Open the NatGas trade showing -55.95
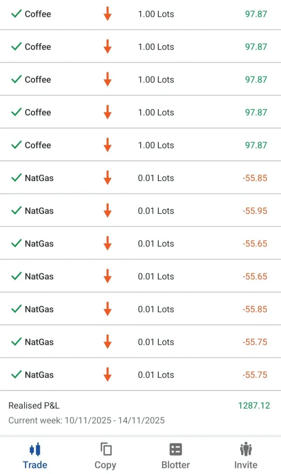The image size is (281, 474). tap(39, 211)
